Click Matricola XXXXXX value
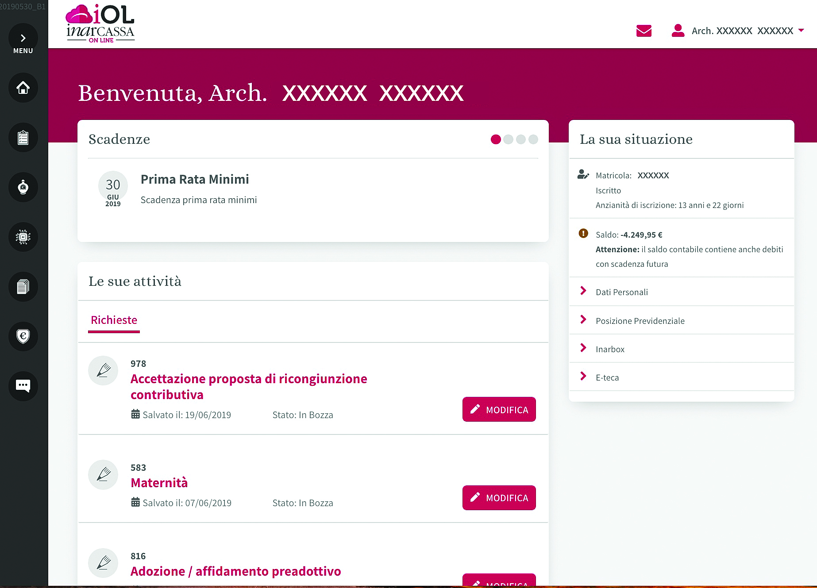The width and height of the screenshot is (817, 588). (x=653, y=176)
